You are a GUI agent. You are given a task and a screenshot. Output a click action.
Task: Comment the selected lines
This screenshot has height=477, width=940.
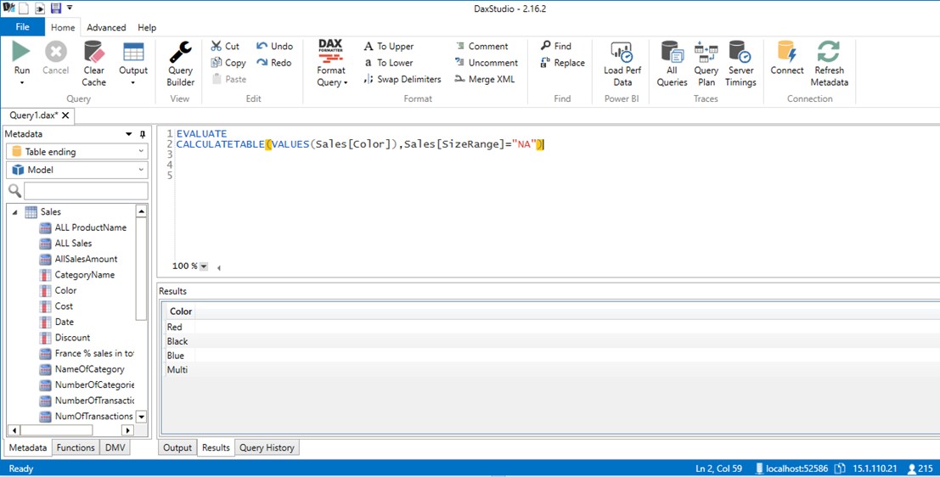(x=481, y=46)
